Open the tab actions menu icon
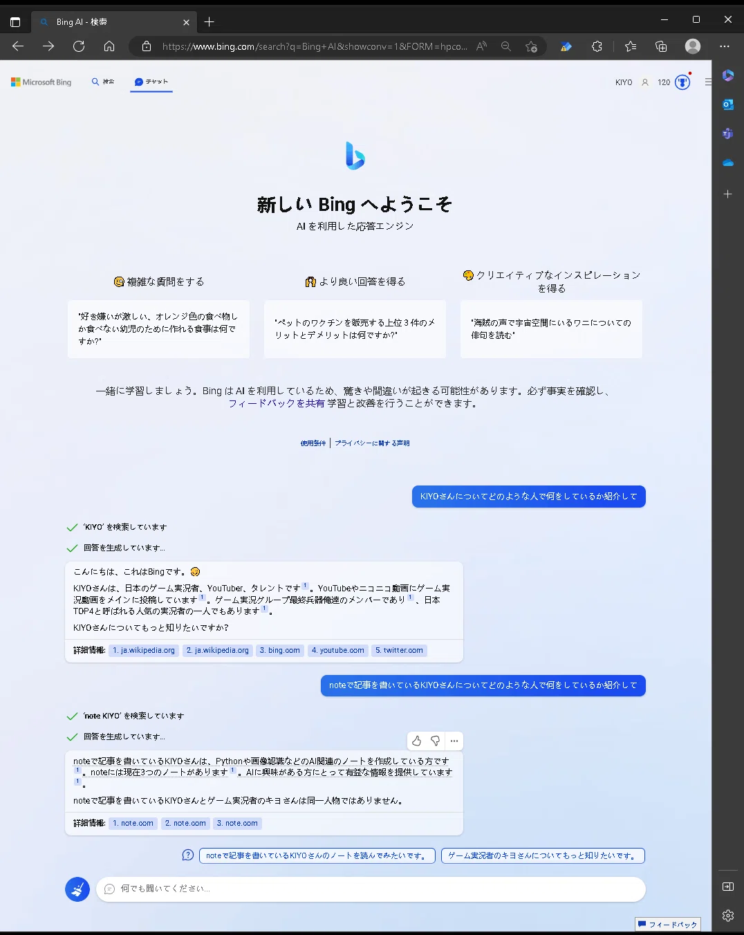The height and width of the screenshot is (935, 744). 15,22
